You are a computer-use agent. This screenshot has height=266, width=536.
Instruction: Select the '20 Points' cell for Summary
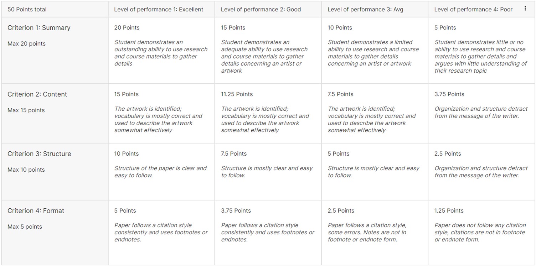127,27
